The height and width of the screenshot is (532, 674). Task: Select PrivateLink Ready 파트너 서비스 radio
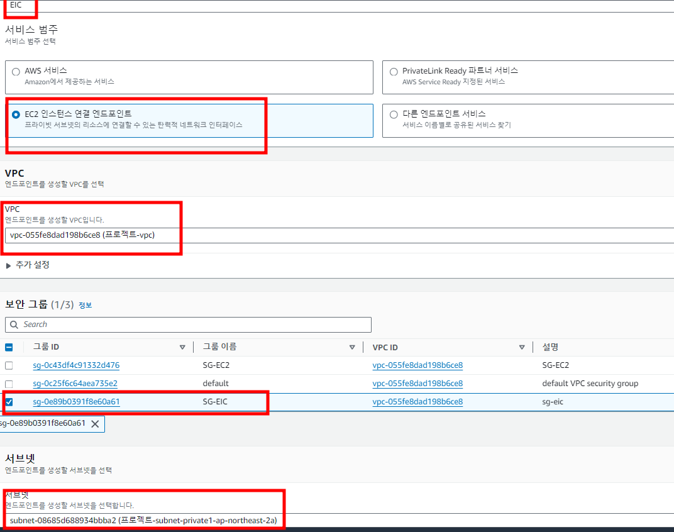(394, 72)
